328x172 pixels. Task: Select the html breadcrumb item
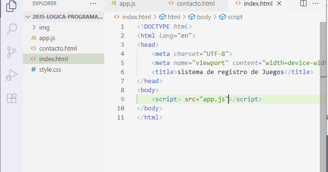click(x=170, y=17)
